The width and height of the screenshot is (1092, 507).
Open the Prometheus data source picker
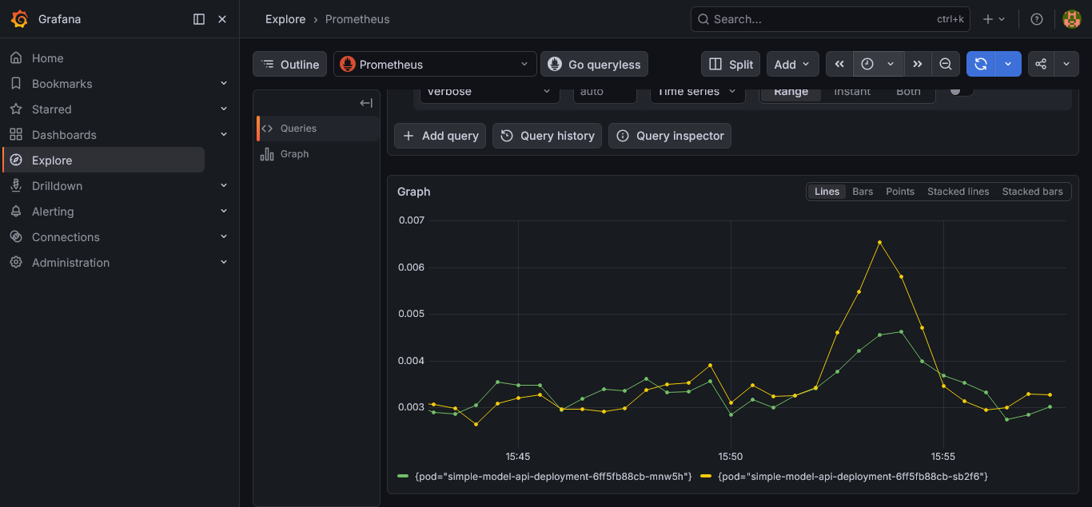435,65
